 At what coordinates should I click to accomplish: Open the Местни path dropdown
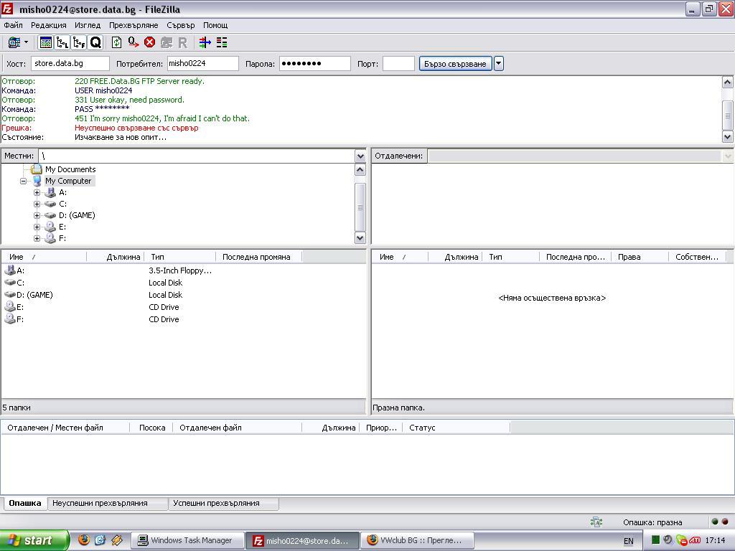360,156
